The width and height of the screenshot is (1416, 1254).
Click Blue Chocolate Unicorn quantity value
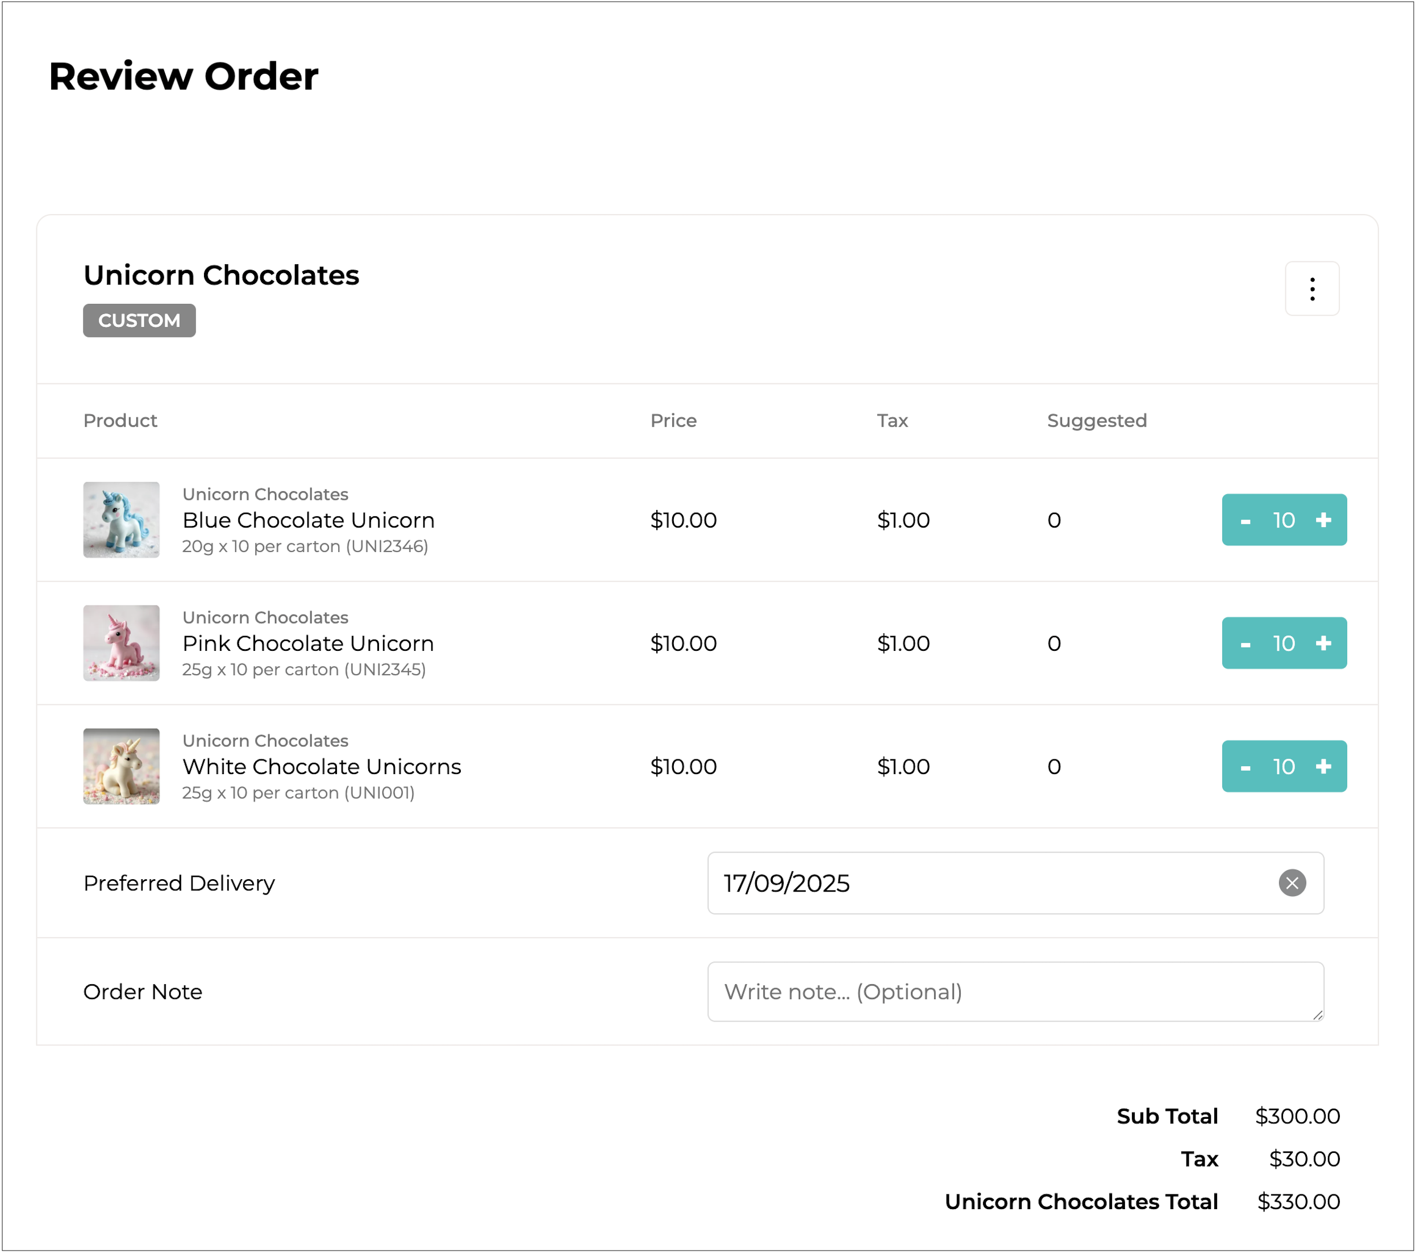(1283, 520)
